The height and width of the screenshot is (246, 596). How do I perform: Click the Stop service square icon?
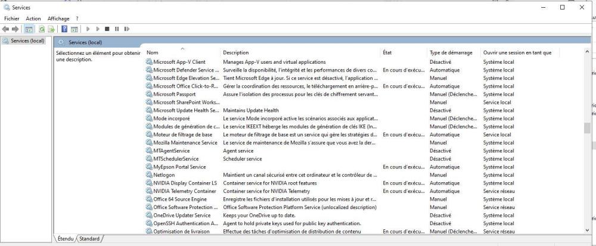click(107, 29)
